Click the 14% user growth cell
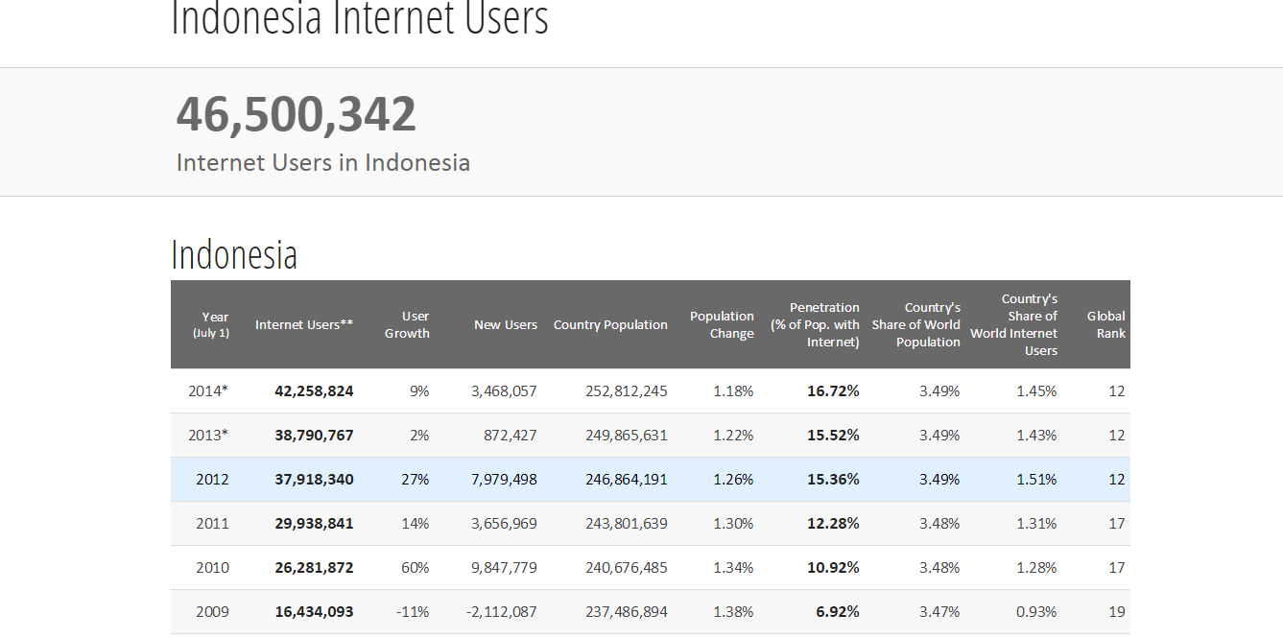The width and height of the screenshot is (1283, 638). [415, 523]
